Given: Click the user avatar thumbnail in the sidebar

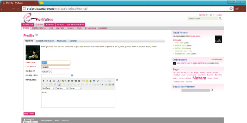Looking at the screenshot, I should (x=218, y=39).
